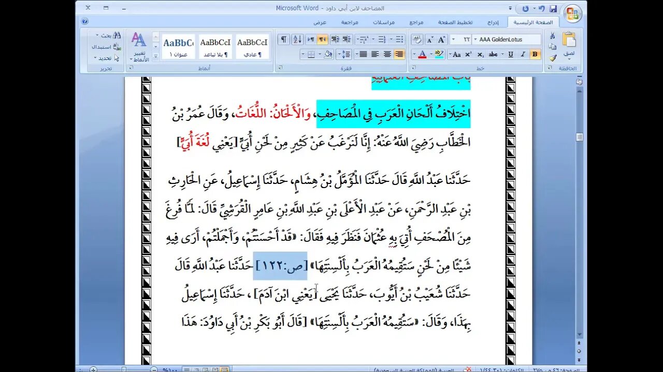Open the font size dropdown
Image resolution: width=663 pixels, height=372 pixels.
tap(454, 40)
